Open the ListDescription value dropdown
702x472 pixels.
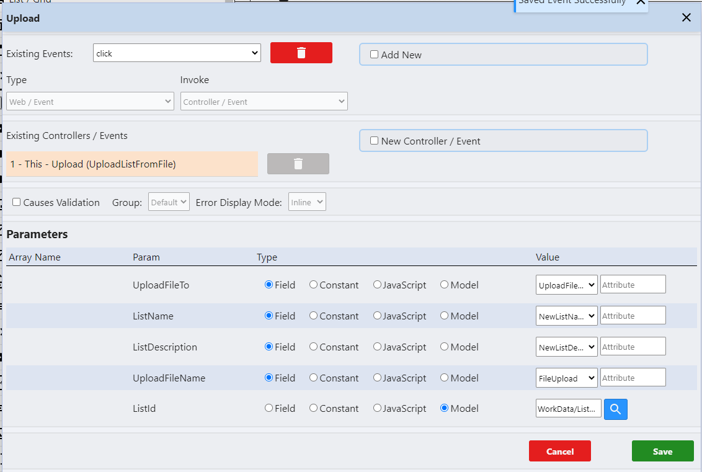(x=566, y=347)
